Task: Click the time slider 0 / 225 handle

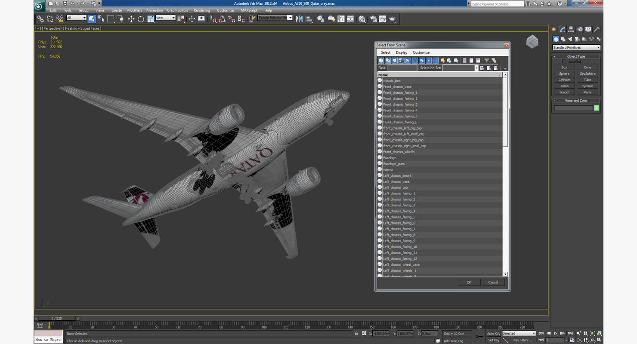Action: click(x=56, y=318)
